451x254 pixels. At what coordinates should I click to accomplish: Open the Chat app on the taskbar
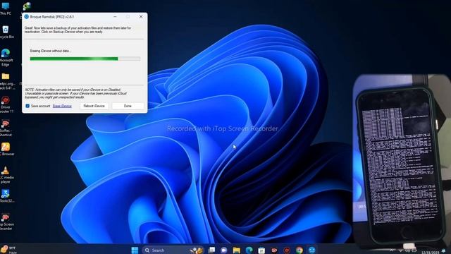[224, 250]
